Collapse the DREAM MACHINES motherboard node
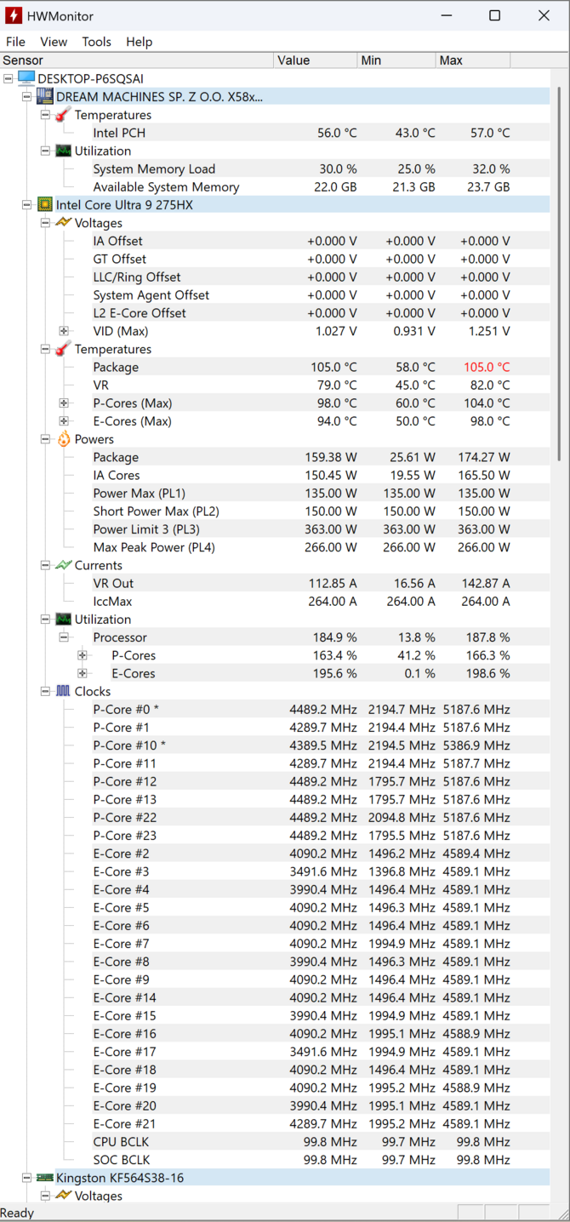Viewport: 570px width, 1222px height. tap(27, 96)
